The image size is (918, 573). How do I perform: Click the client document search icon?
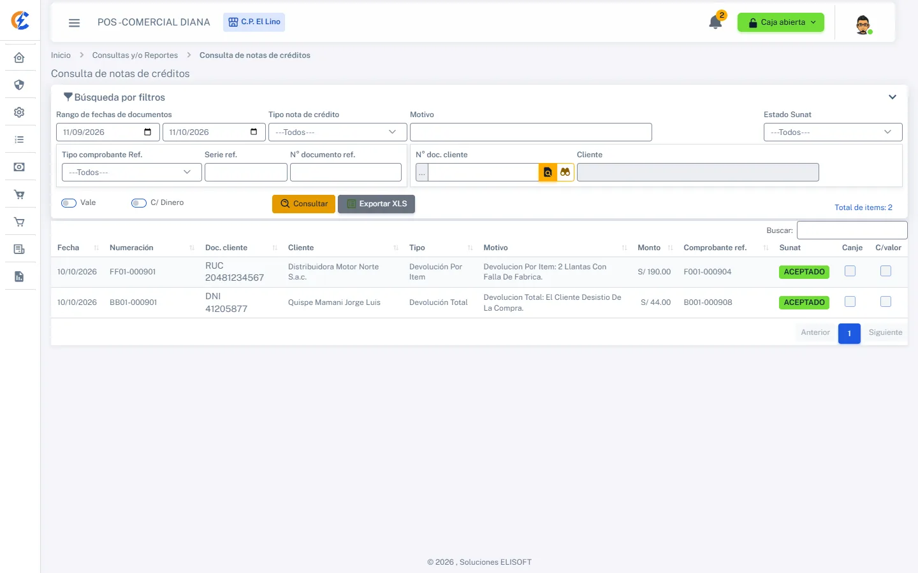tap(548, 173)
